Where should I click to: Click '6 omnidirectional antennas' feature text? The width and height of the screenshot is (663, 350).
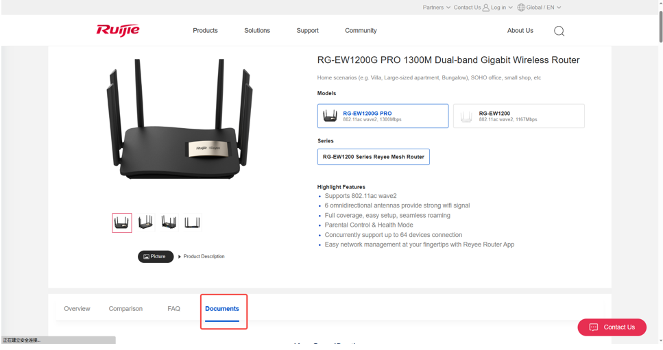[x=397, y=205]
